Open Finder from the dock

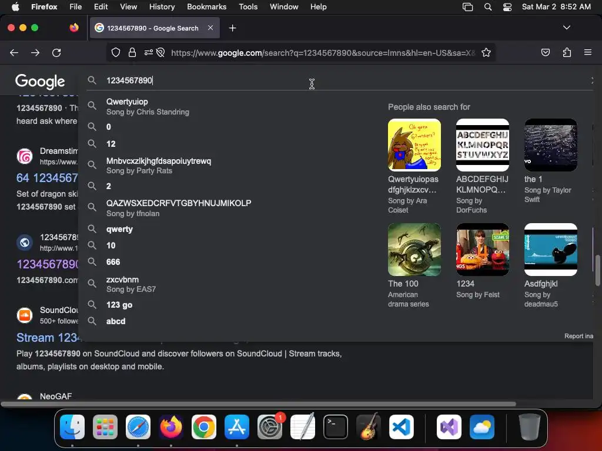point(72,427)
